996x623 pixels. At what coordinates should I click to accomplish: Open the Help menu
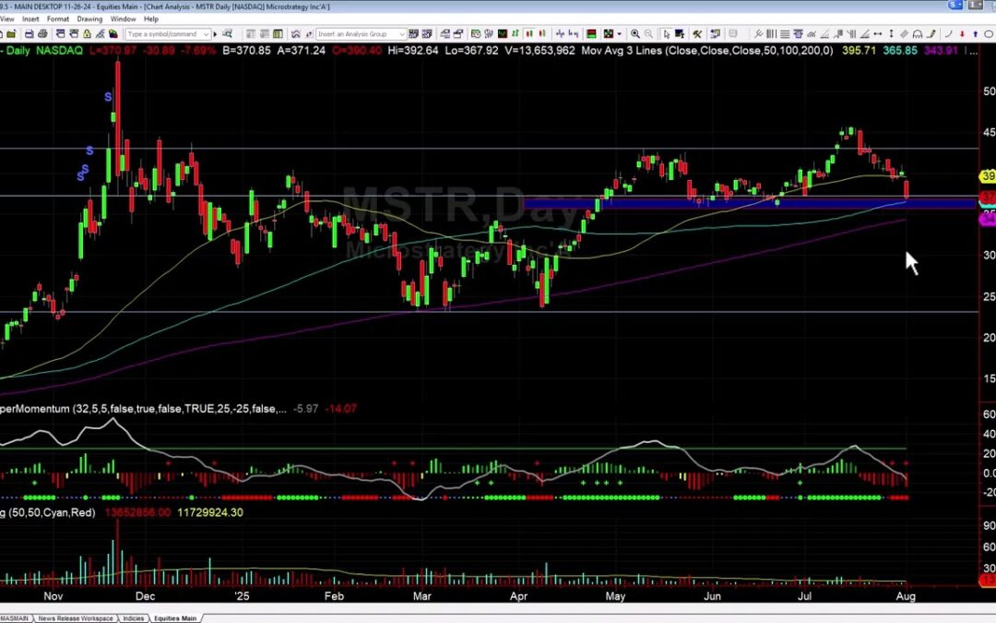click(151, 19)
